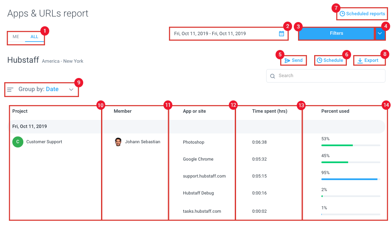Open the date range picker field
This screenshot has width=391, height=225.
pos(229,33)
